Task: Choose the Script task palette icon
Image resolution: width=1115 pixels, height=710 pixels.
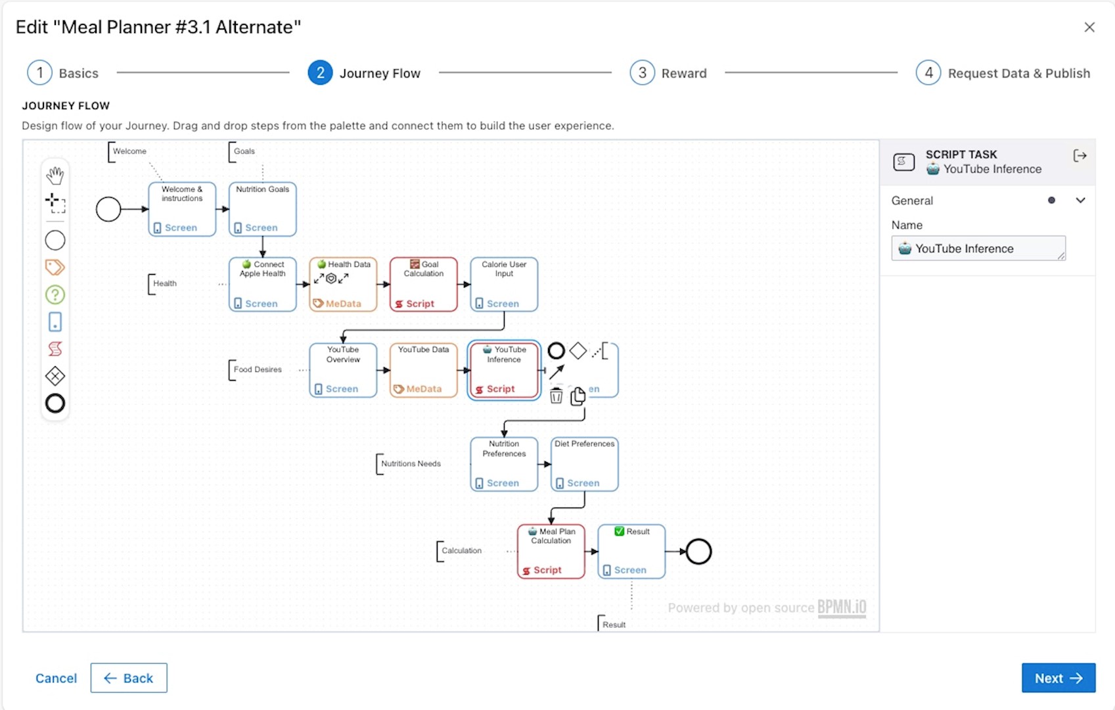Action: pos(55,349)
